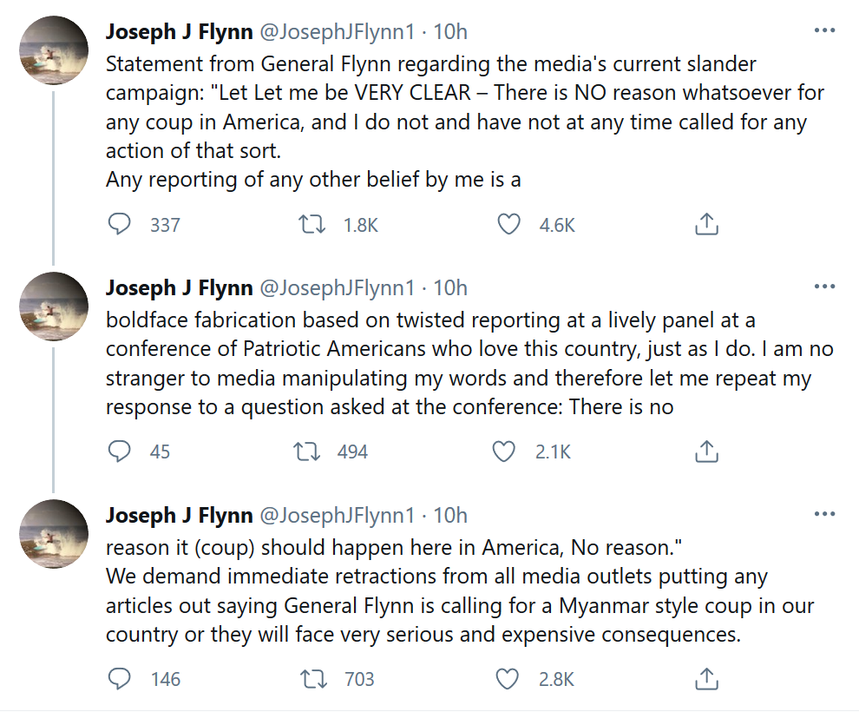Open Joseph J Flynn profile name in first tweet
This screenshot has width=859, height=712.
[179, 32]
